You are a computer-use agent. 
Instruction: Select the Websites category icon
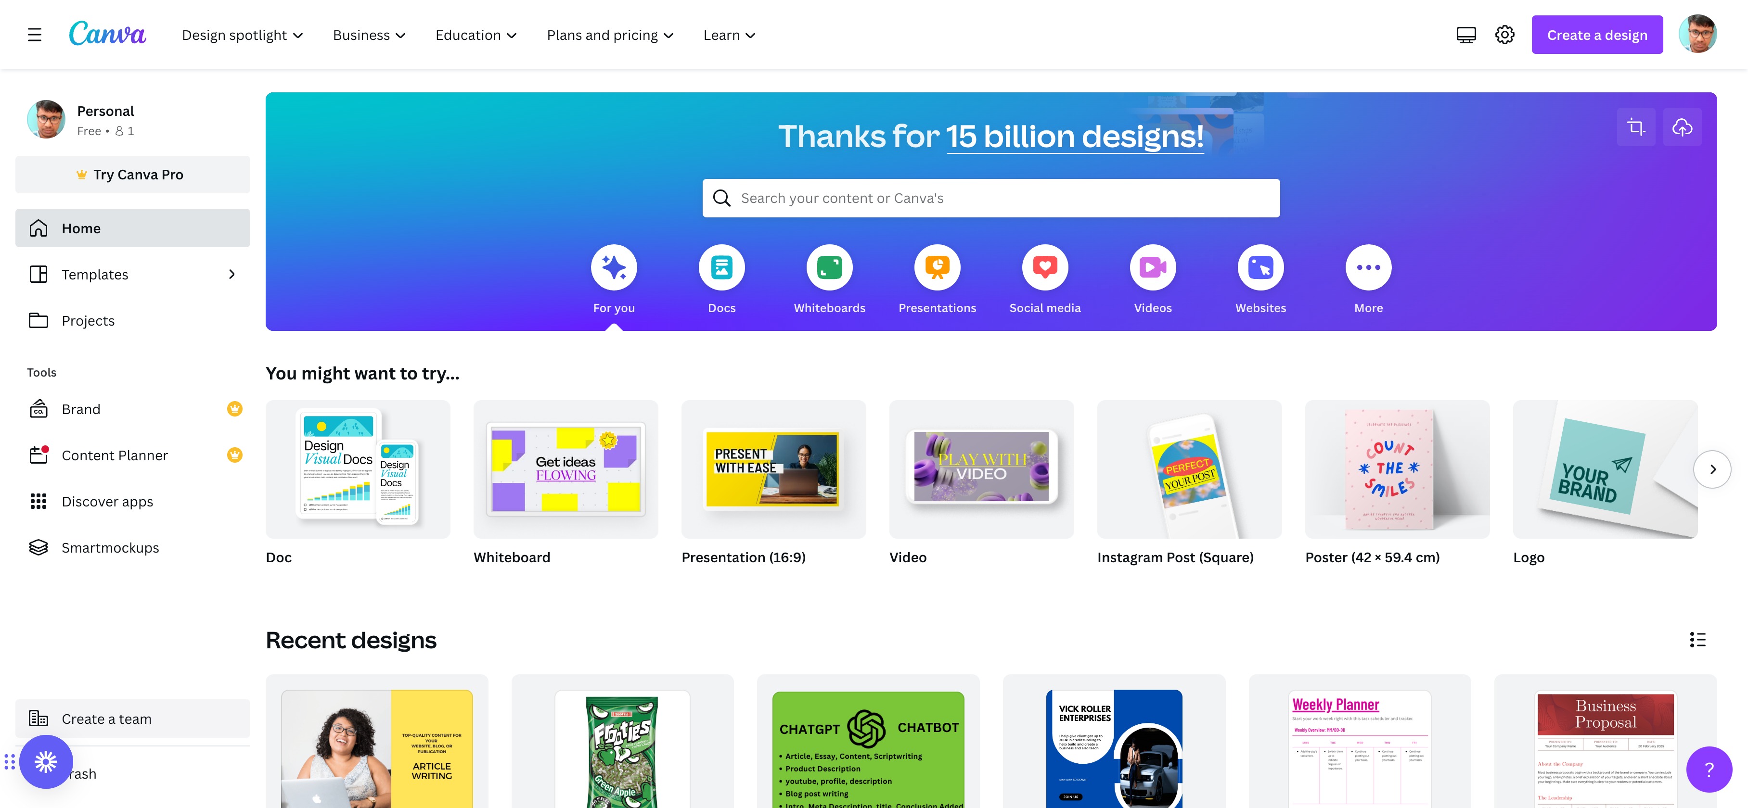(x=1261, y=267)
